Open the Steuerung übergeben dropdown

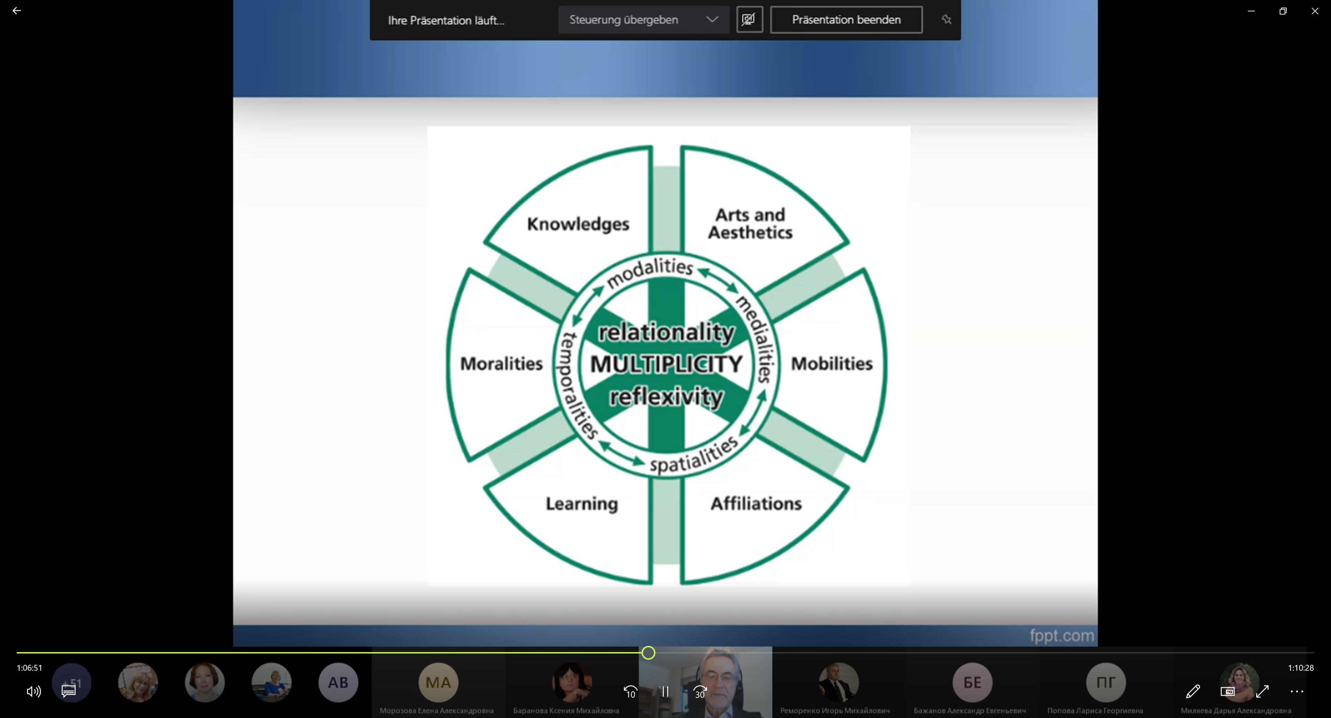click(623, 20)
